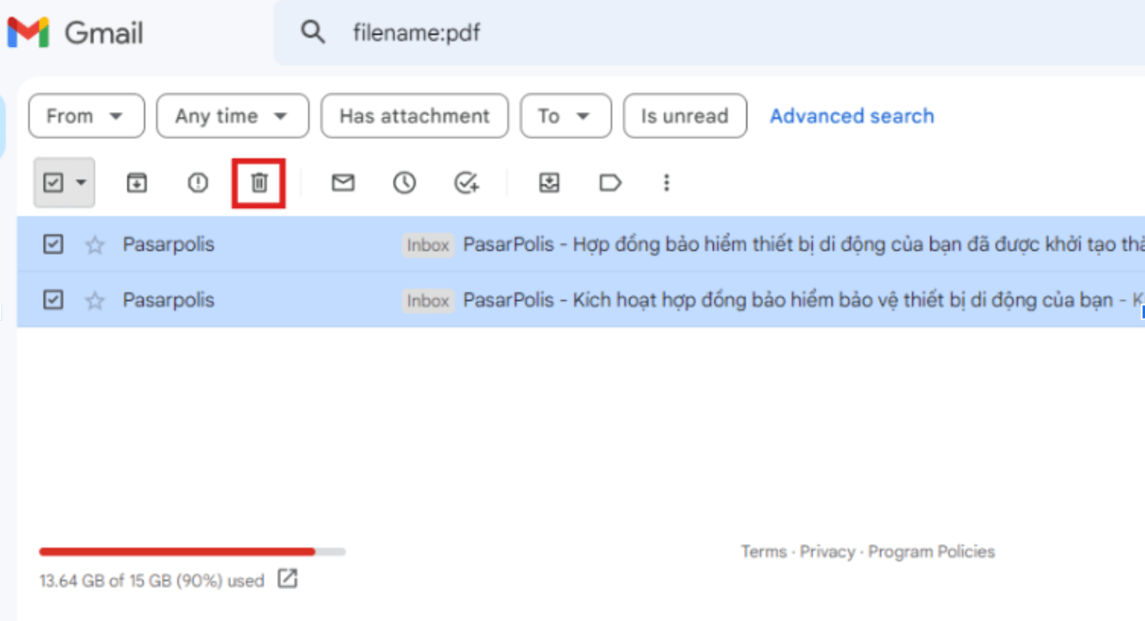Click '13.64 GB of 15 GB used' text
1145x621 pixels.
click(151, 581)
